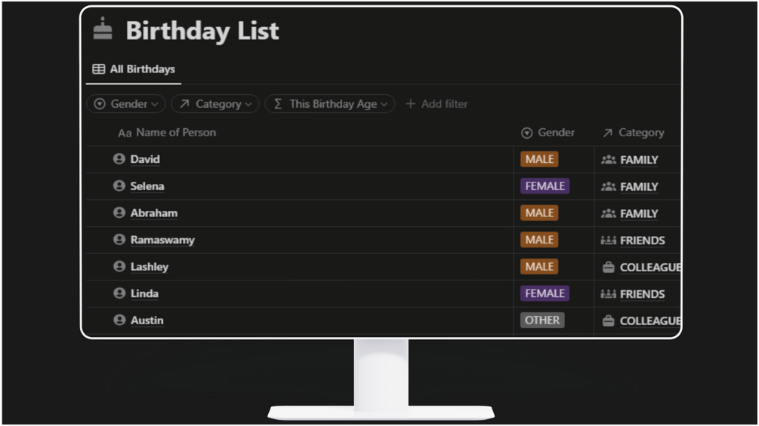The height and width of the screenshot is (426, 759).
Task: Click the Add filter button
Action: [x=437, y=104]
